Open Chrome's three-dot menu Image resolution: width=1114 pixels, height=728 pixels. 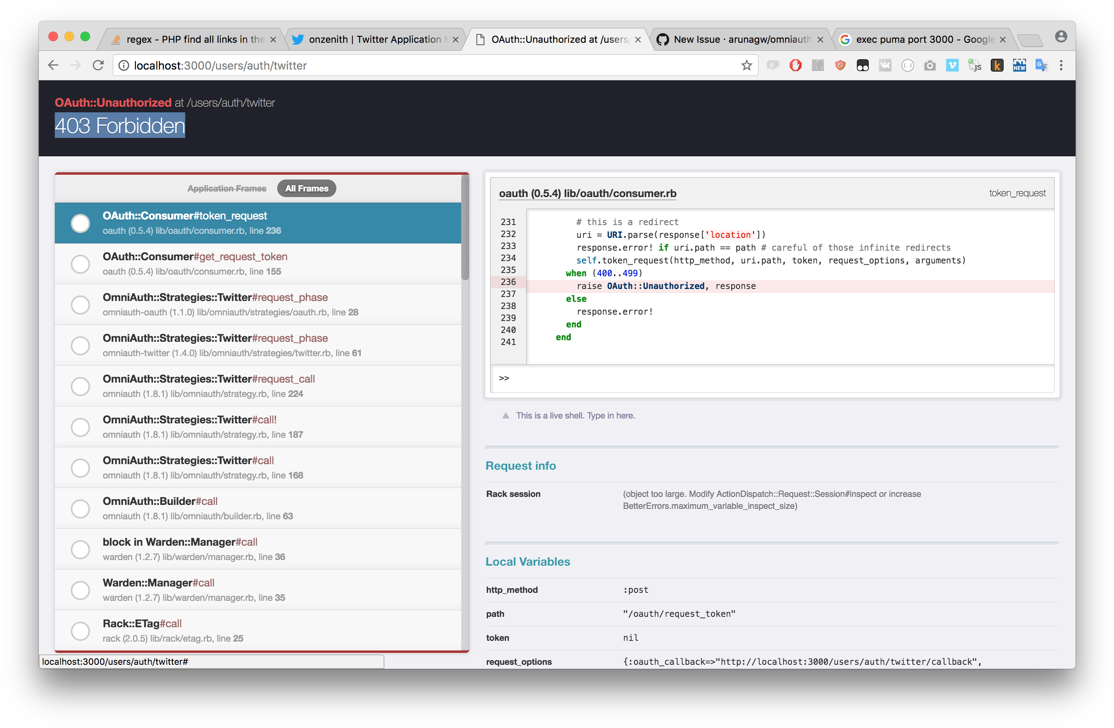(1061, 66)
